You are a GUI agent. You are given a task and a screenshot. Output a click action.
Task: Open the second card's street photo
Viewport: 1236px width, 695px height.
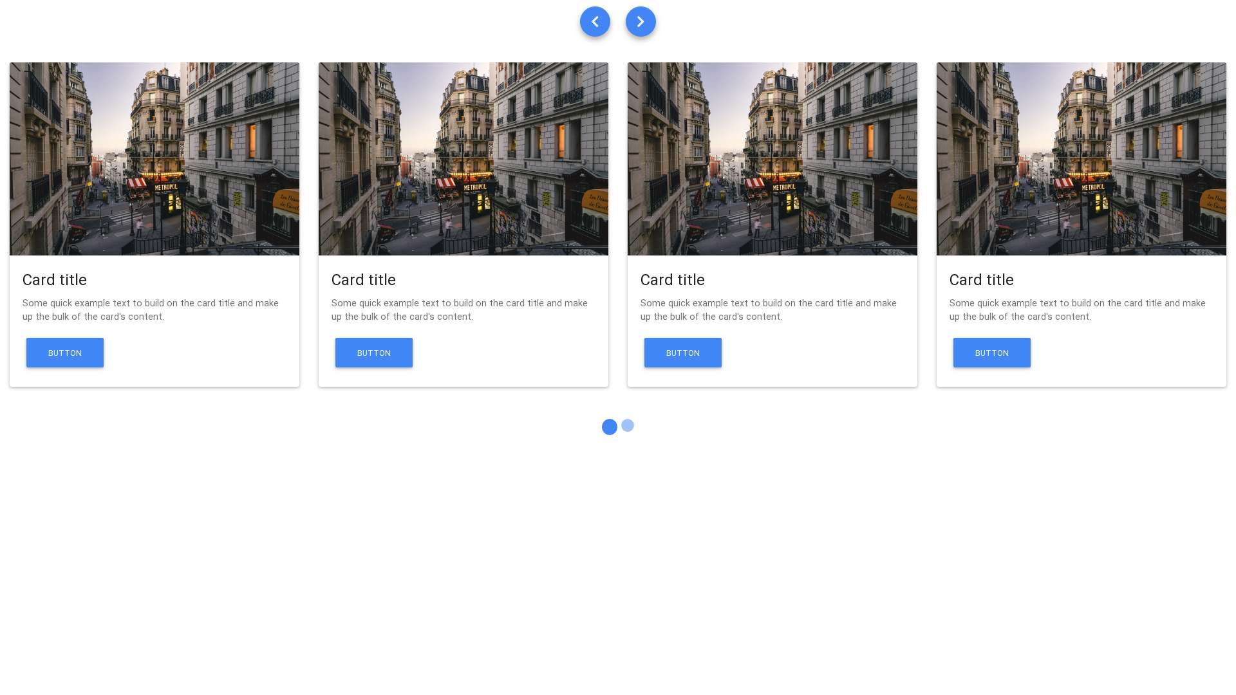coord(464,159)
